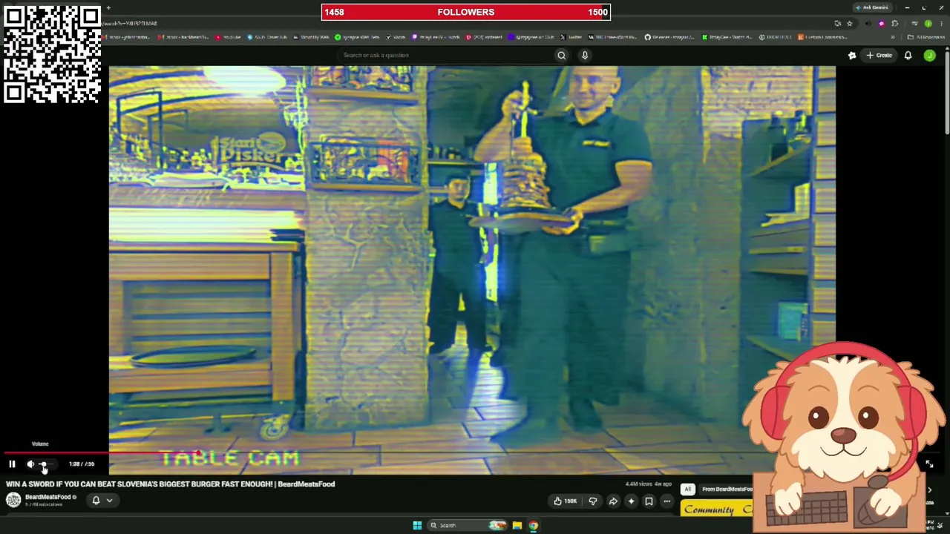Screen dimensions: 950x534
Task: Open the YouTube account avatar menu
Action: [x=929, y=55]
